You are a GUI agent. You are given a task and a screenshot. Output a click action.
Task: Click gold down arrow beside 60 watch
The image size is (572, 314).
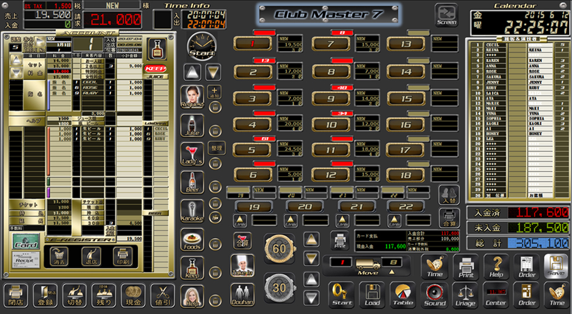click(x=311, y=259)
